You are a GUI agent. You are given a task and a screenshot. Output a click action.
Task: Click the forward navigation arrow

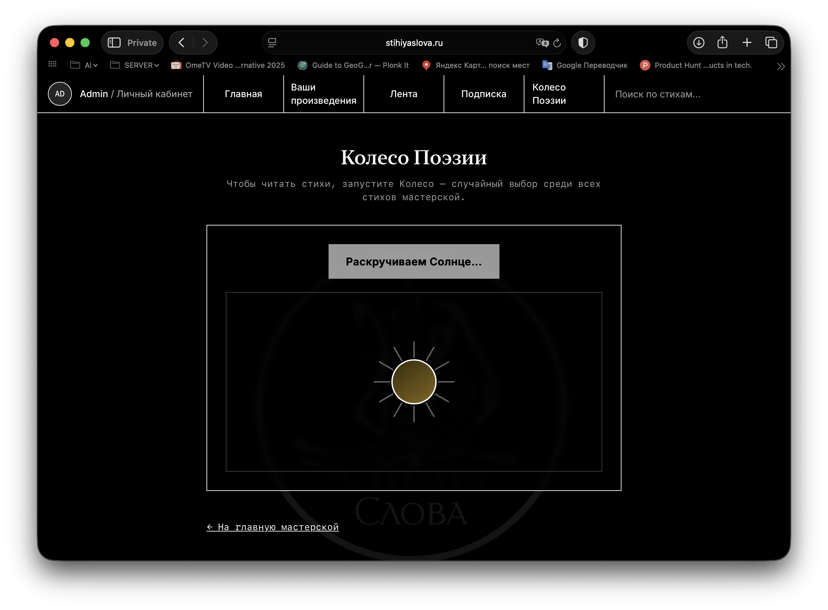(x=205, y=43)
